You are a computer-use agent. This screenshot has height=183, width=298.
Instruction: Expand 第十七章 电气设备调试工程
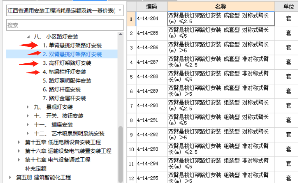19,160
